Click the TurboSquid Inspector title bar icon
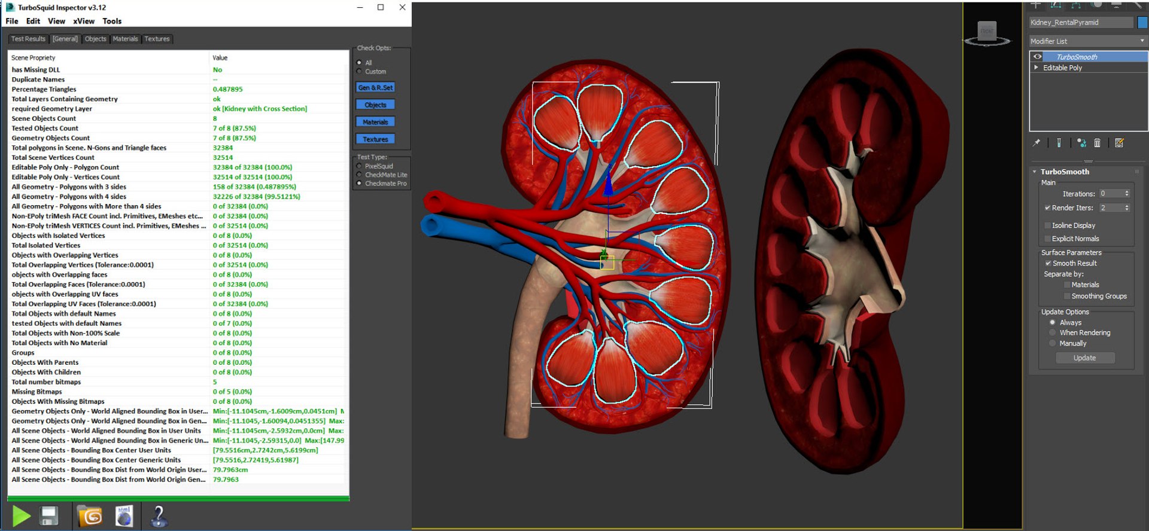1149x531 pixels. (x=10, y=7)
